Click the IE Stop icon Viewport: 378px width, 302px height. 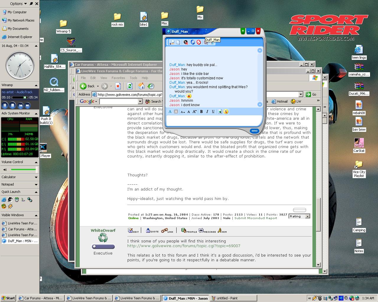[x=118, y=86]
